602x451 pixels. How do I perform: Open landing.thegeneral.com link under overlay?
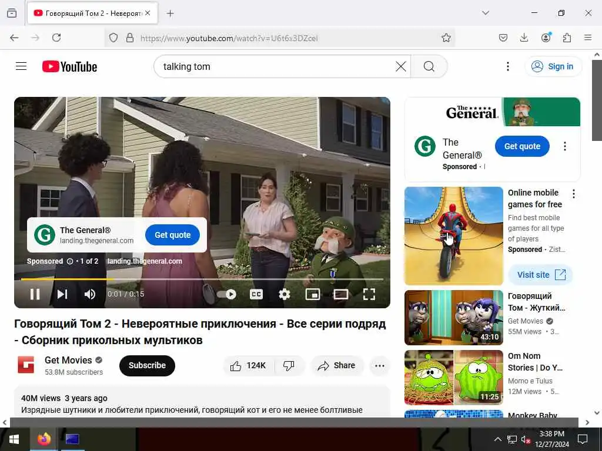[x=145, y=261]
